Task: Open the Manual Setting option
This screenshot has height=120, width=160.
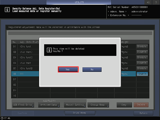Action: click(x=75, y=105)
